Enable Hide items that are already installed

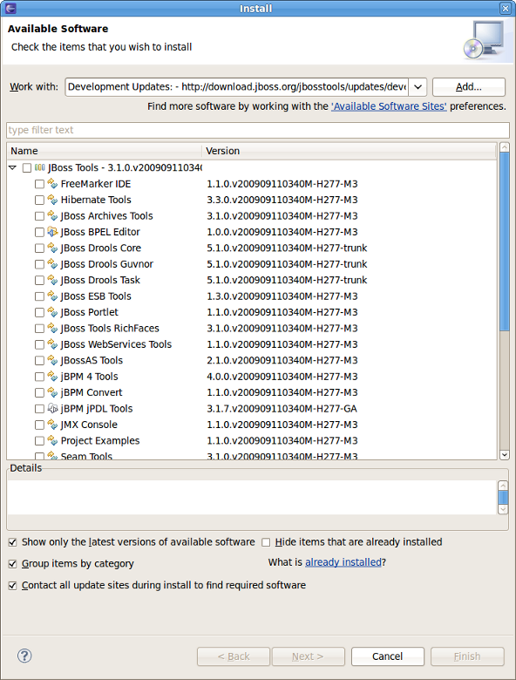(266, 542)
